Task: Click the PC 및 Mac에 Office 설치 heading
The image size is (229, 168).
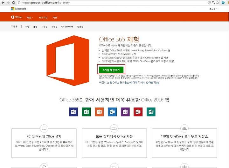Action: click(x=44, y=136)
